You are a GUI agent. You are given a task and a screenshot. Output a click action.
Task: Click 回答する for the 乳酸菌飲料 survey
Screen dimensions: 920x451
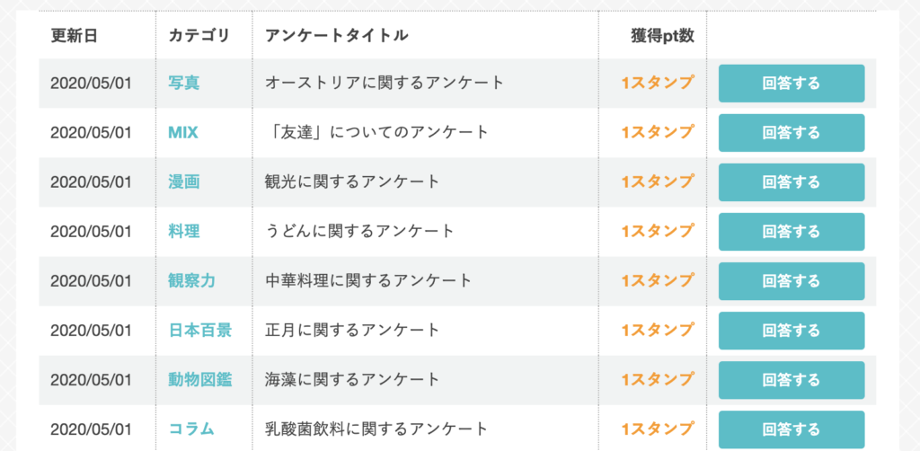click(792, 429)
